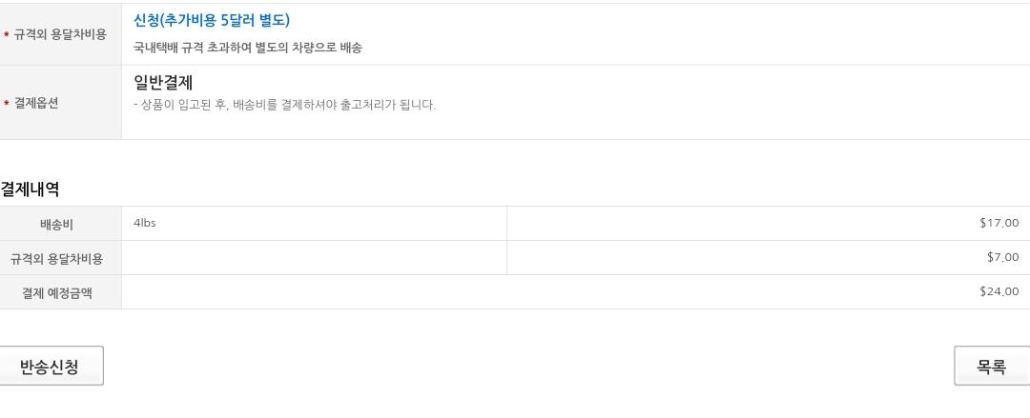The width and height of the screenshot is (1030, 418).
Task: Click 규격외 용달차비용 label in the payment table
Action: click(57, 259)
